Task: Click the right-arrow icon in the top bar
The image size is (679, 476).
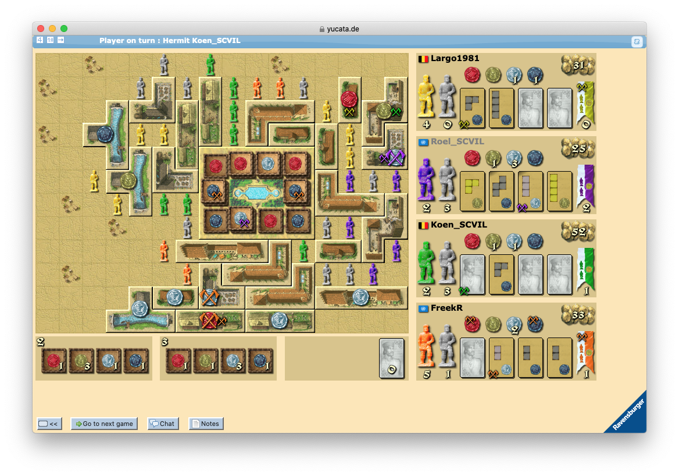Action: 60,40
